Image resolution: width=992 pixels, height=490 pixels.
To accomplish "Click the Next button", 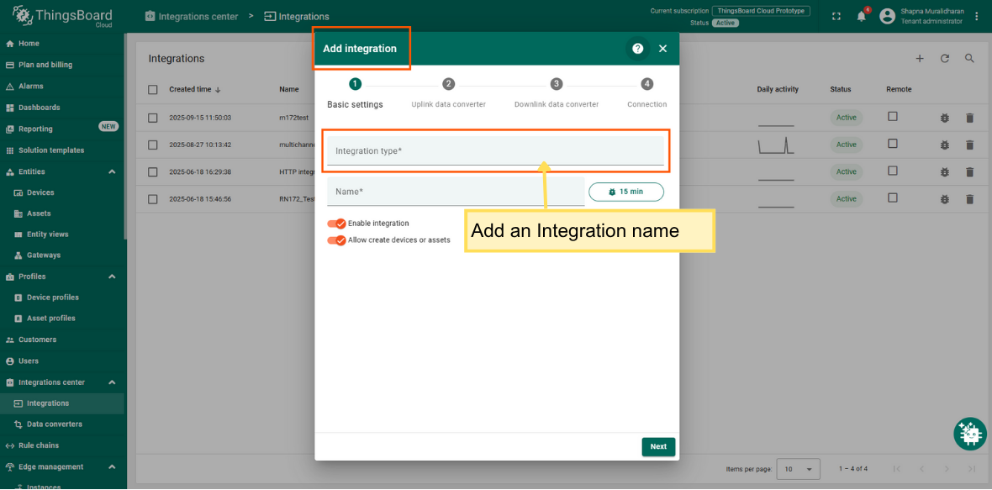I will pos(658,447).
